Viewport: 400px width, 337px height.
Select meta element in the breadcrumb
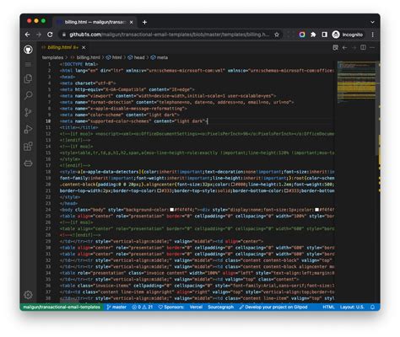click(159, 57)
